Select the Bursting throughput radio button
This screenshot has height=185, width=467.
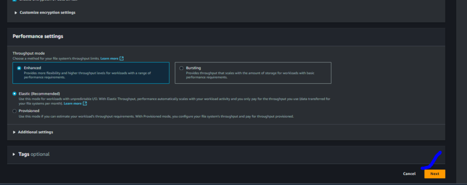(182, 68)
